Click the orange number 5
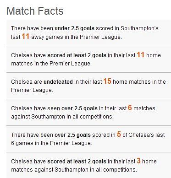Image resolution: width=171 pixels, height=178 pixels. (x=119, y=134)
